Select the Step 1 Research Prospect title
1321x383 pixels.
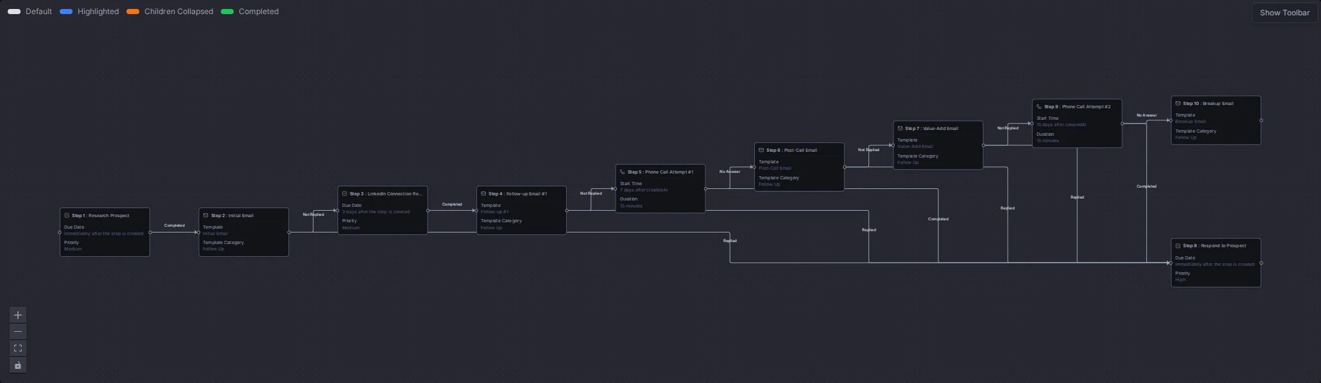tap(101, 216)
